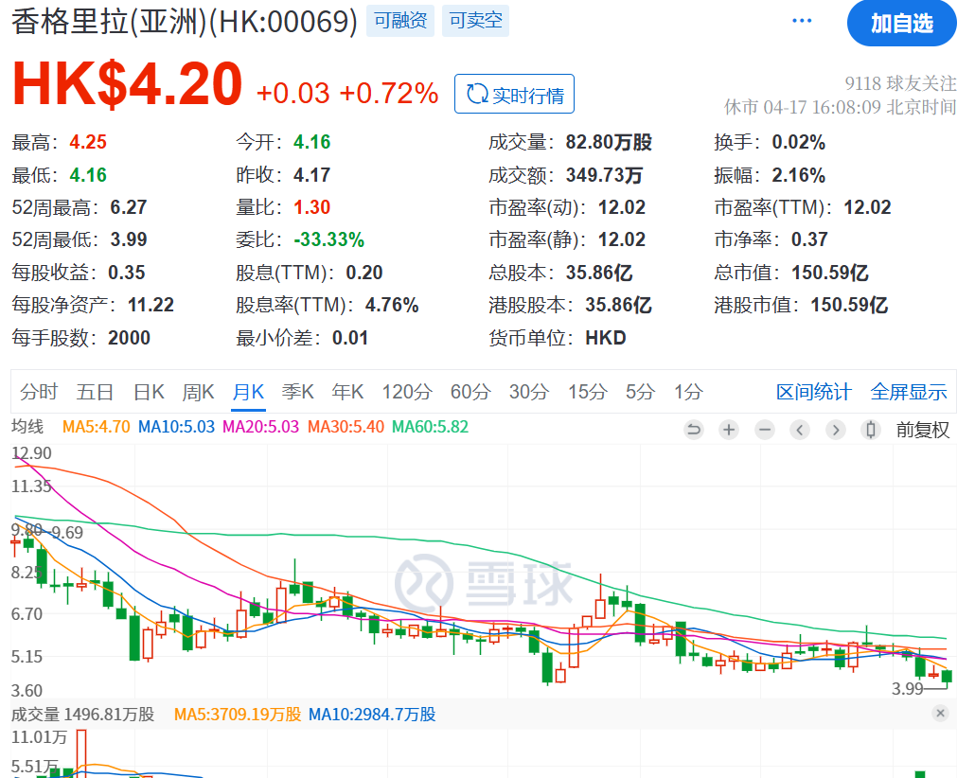Image resolution: width=975 pixels, height=778 pixels.
Task: Select the 周K chart tab
Action: tap(198, 392)
